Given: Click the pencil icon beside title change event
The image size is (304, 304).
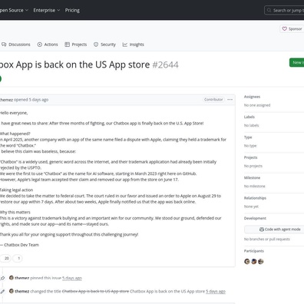Looking at the screenshot, I should click(x=2, y=292).
